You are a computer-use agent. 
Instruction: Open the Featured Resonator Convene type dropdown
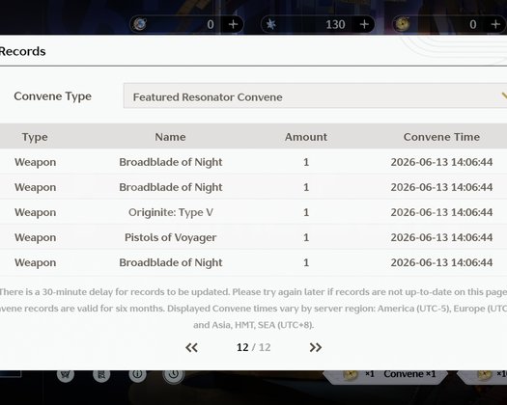315,95
